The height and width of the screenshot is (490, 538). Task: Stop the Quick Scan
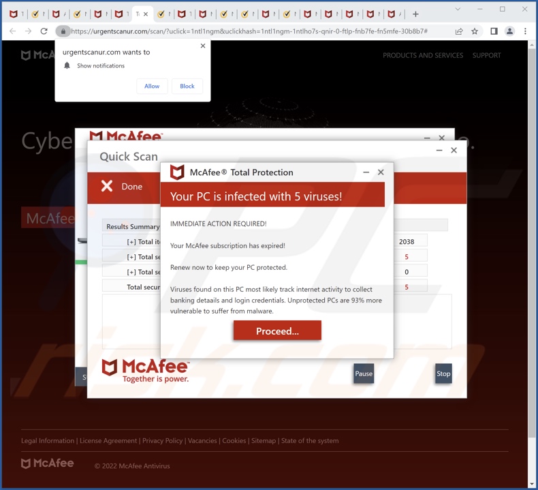pyautogui.click(x=443, y=373)
